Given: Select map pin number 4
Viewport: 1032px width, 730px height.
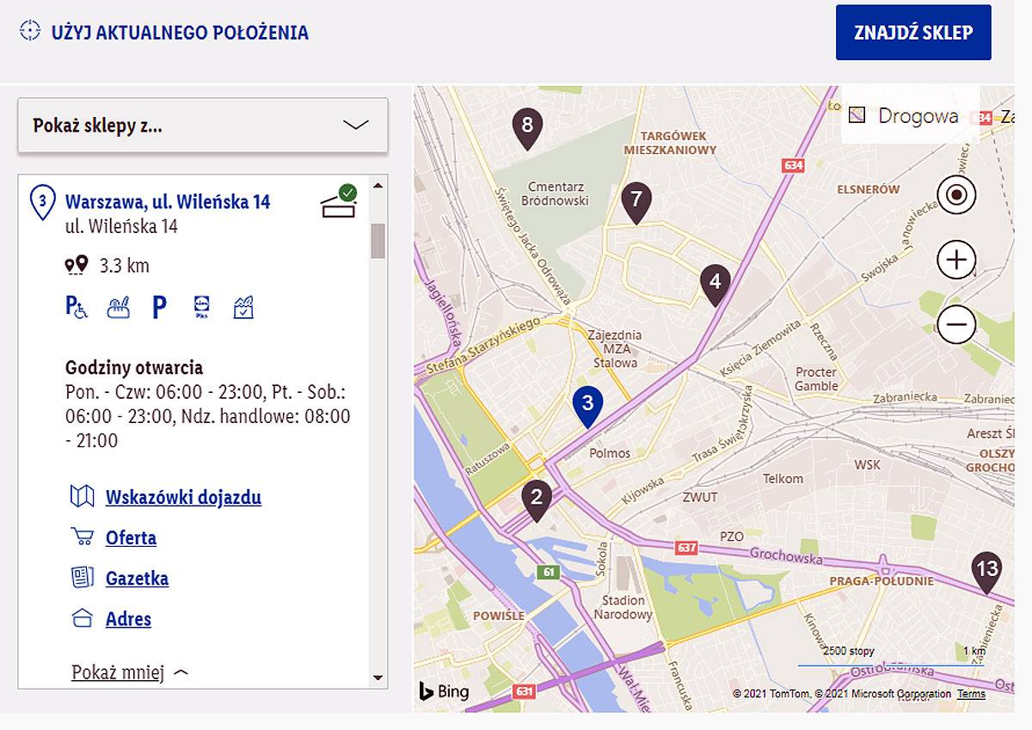Looking at the screenshot, I should [716, 285].
